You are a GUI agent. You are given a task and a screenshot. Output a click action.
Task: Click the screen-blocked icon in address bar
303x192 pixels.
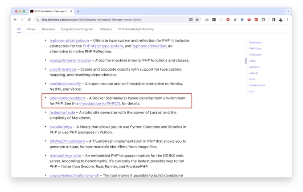click(x=191, y=20)
